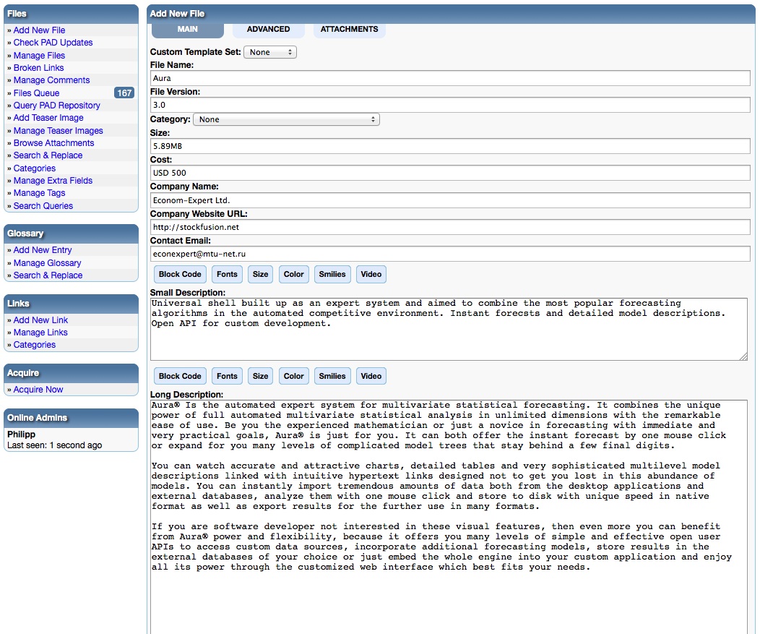Click Size button above Small Description
Image resolution: width=760 pixels, height=634 pixels.
tap(260, 274)
